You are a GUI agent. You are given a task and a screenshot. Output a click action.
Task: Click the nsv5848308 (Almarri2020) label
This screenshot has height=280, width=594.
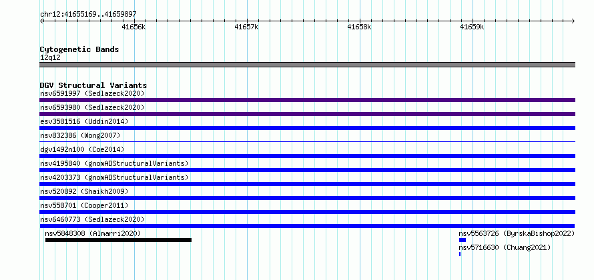93,233
